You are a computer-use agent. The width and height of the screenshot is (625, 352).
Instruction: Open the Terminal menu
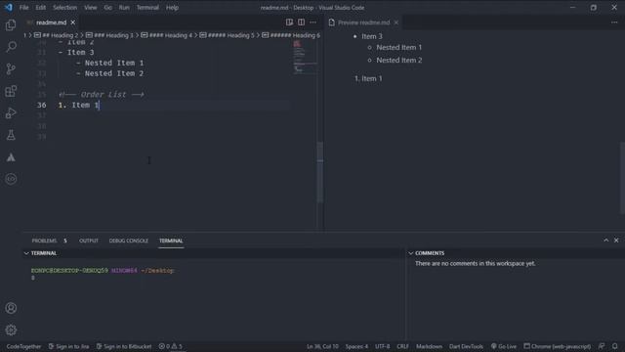click(x=147, y=7)
